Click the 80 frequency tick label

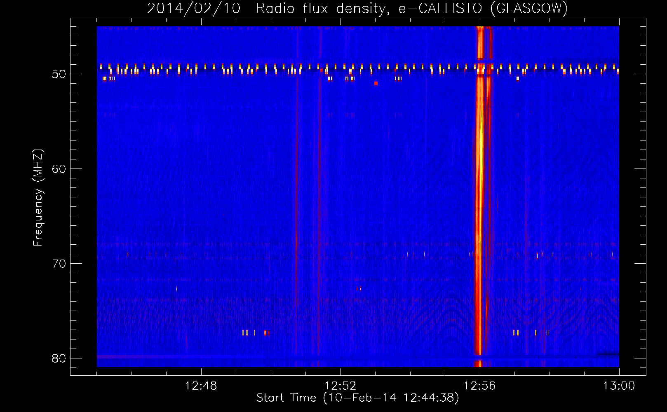[59, 358]
